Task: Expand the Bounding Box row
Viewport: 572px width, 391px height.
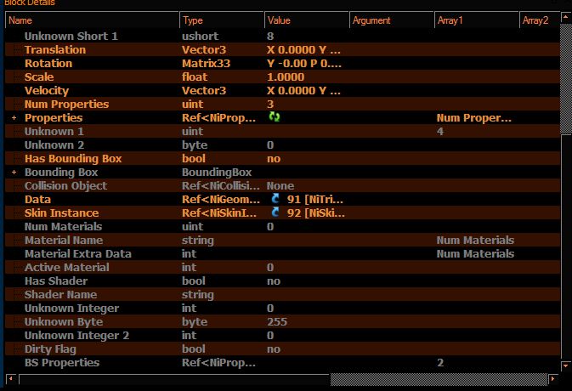Action: click(14, 173)
